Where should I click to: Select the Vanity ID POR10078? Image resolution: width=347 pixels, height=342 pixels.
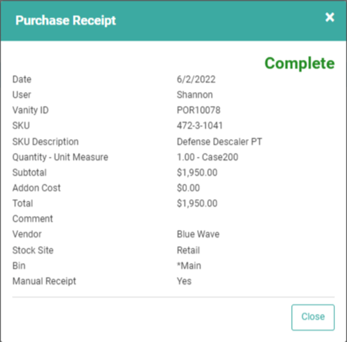click(x=198, y=110)
